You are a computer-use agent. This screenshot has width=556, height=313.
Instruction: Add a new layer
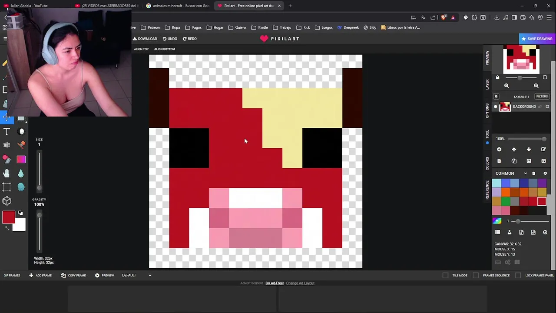499,150
